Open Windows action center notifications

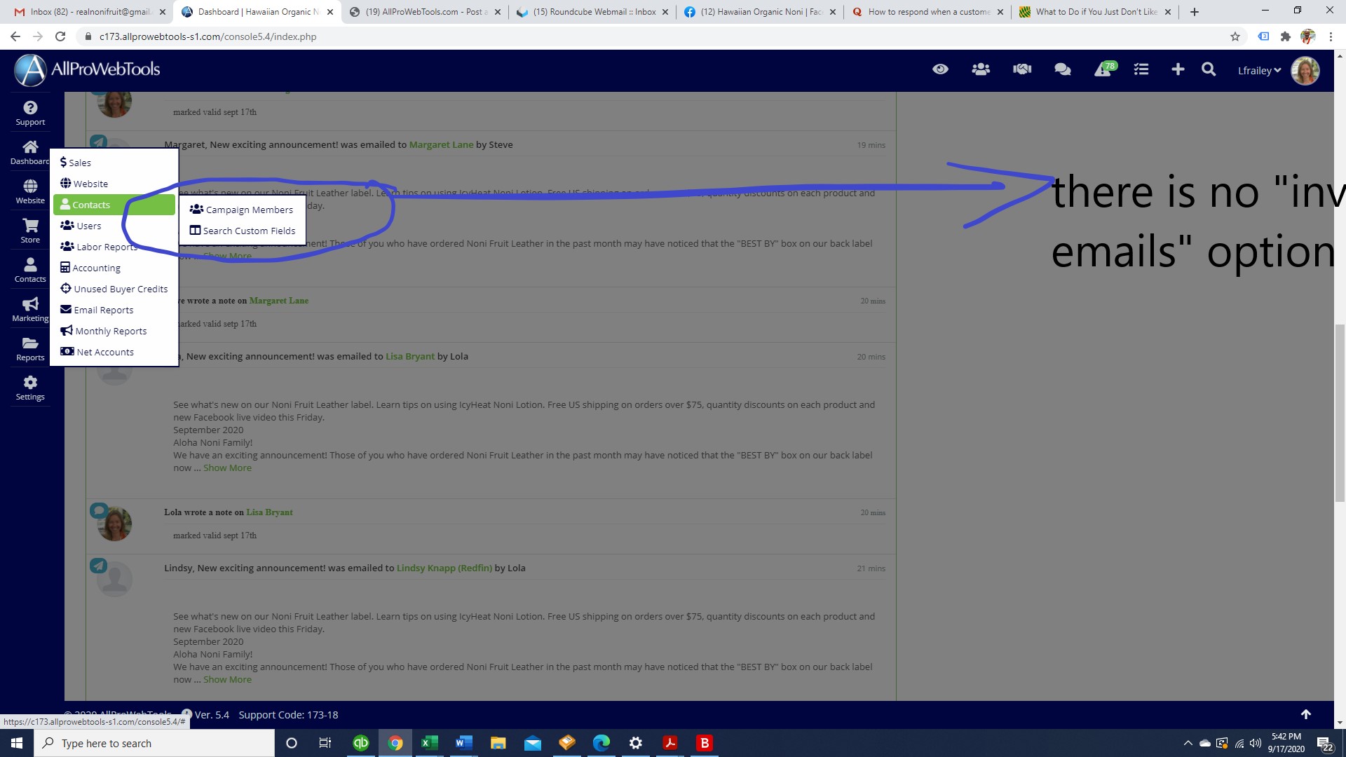coord(1324,743)
